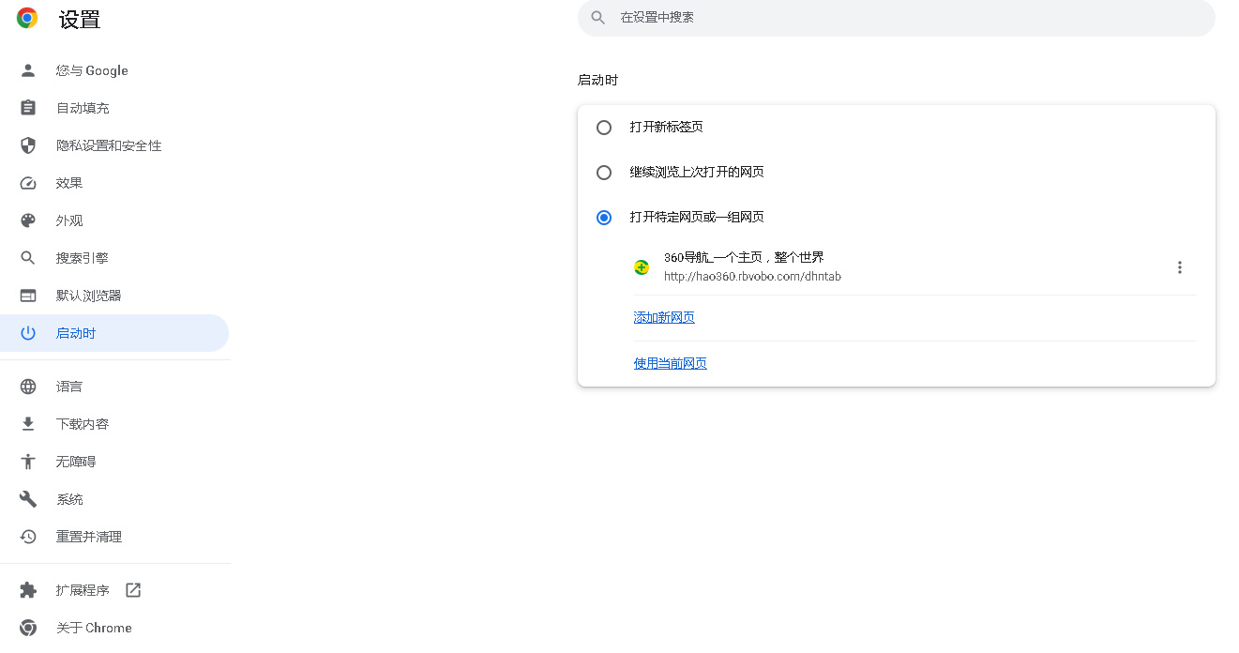Open 扩展程序 page

114,590
